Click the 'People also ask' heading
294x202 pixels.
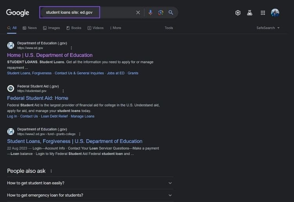point(26,171)
